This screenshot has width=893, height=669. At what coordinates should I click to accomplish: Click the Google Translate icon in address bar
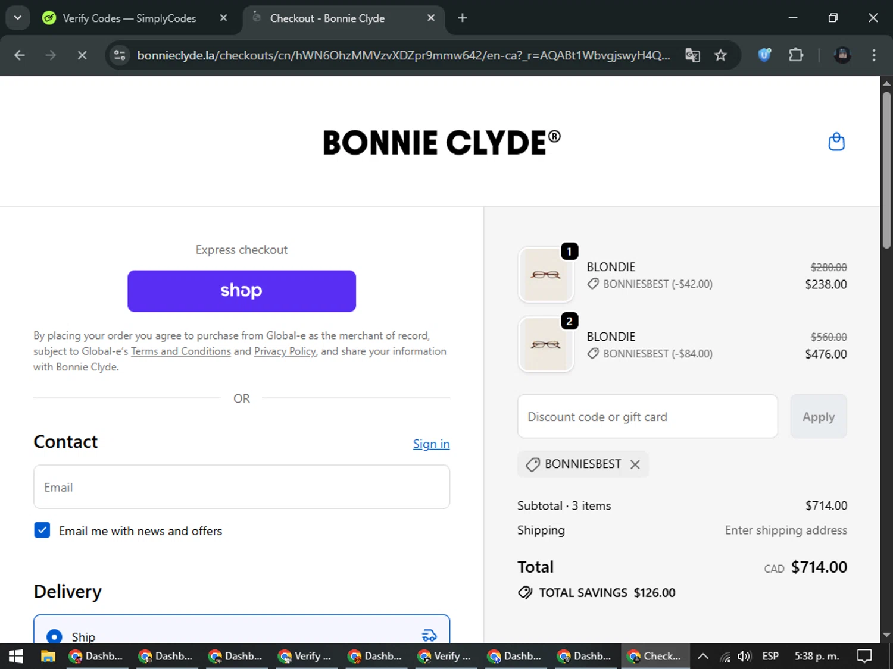(x=692, y=55)
